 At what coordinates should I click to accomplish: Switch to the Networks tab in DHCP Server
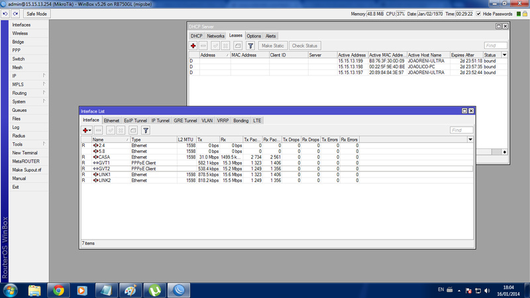pos(215,36)
